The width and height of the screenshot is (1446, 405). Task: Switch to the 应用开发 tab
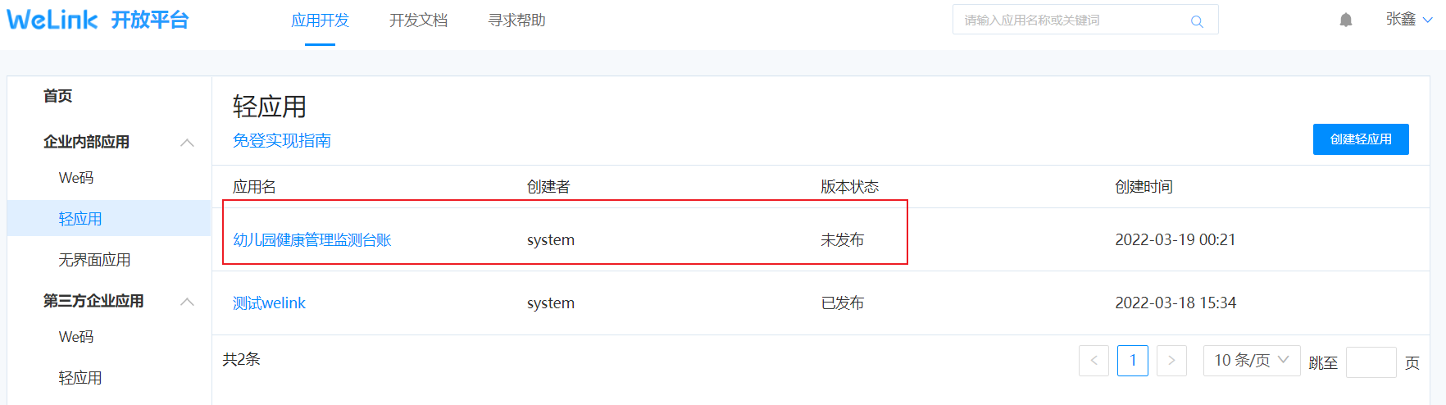(320, 20)
